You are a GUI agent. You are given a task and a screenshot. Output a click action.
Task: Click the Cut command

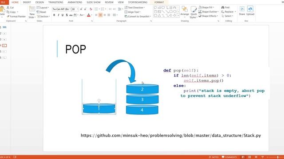[10, 8]
